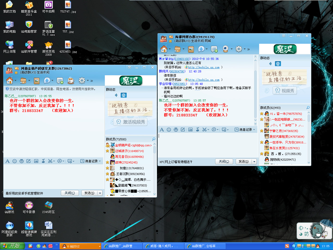The image size is (333, 250).
Task: Click the message input box in 海都网帮办群2
Action: pos(206,145)
